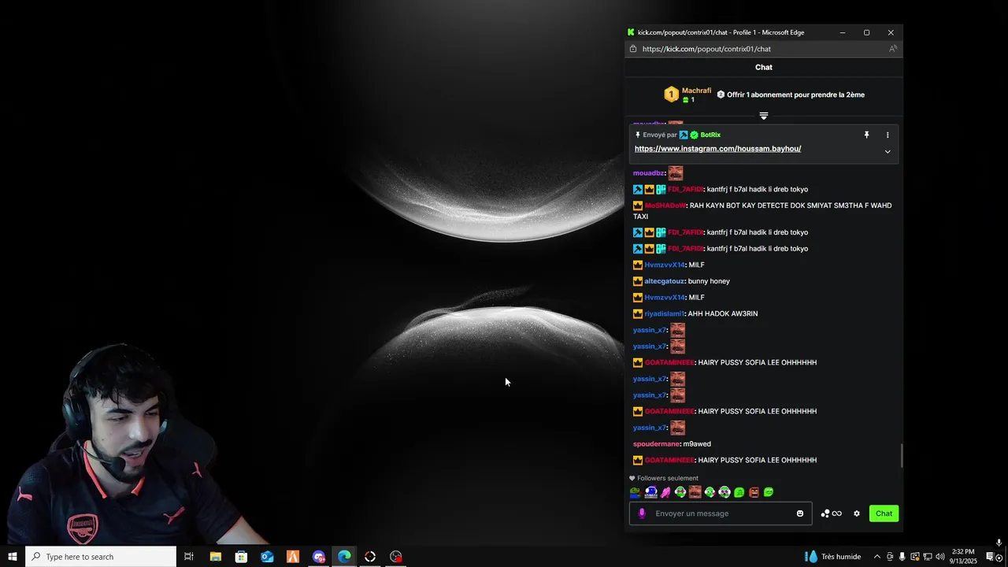Open the volume control in system tray

(x=939, y=557)
